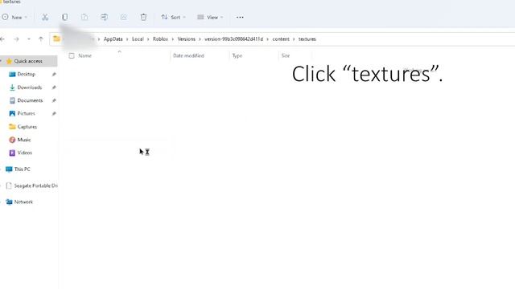
Task: Open Captures folder in navigation pane
Action: [x=27, y=127]
